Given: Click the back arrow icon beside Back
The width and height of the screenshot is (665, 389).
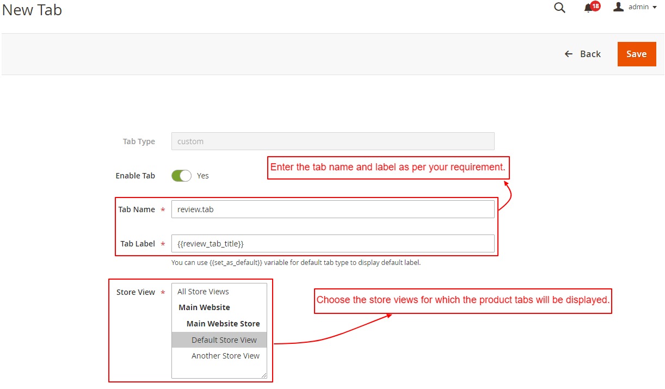Looking at the screenshot, I should [x=568, y=54].
